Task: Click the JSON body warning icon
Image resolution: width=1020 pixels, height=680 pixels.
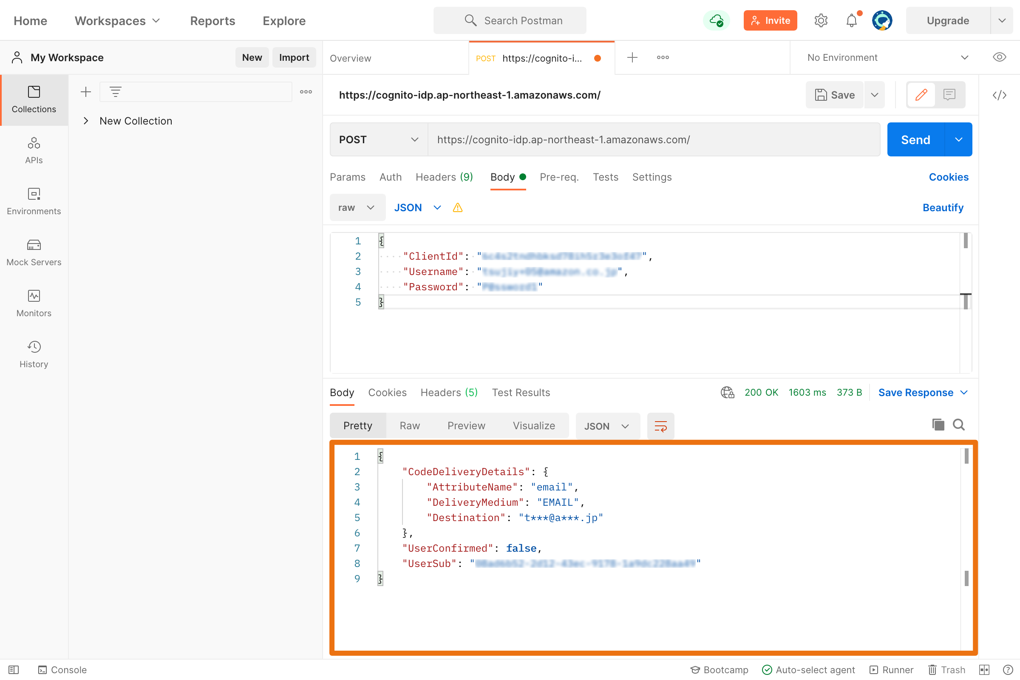Action: pyautogui.click(x=458, y=208)
